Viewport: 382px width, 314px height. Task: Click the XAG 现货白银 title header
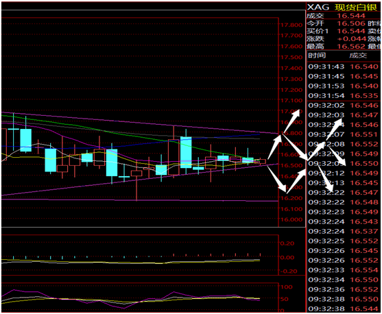(342, 7)
